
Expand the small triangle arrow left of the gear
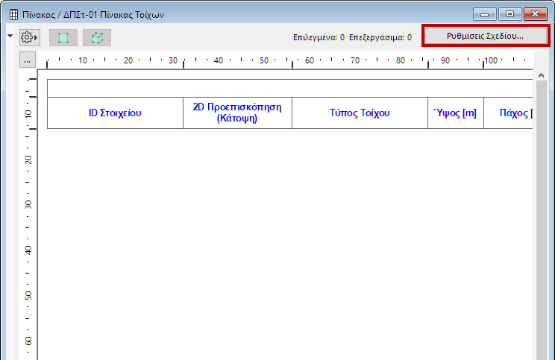click(10, 36)
